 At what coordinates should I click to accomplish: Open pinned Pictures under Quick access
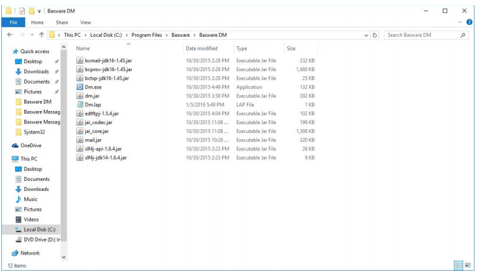[x=33, y=92]
